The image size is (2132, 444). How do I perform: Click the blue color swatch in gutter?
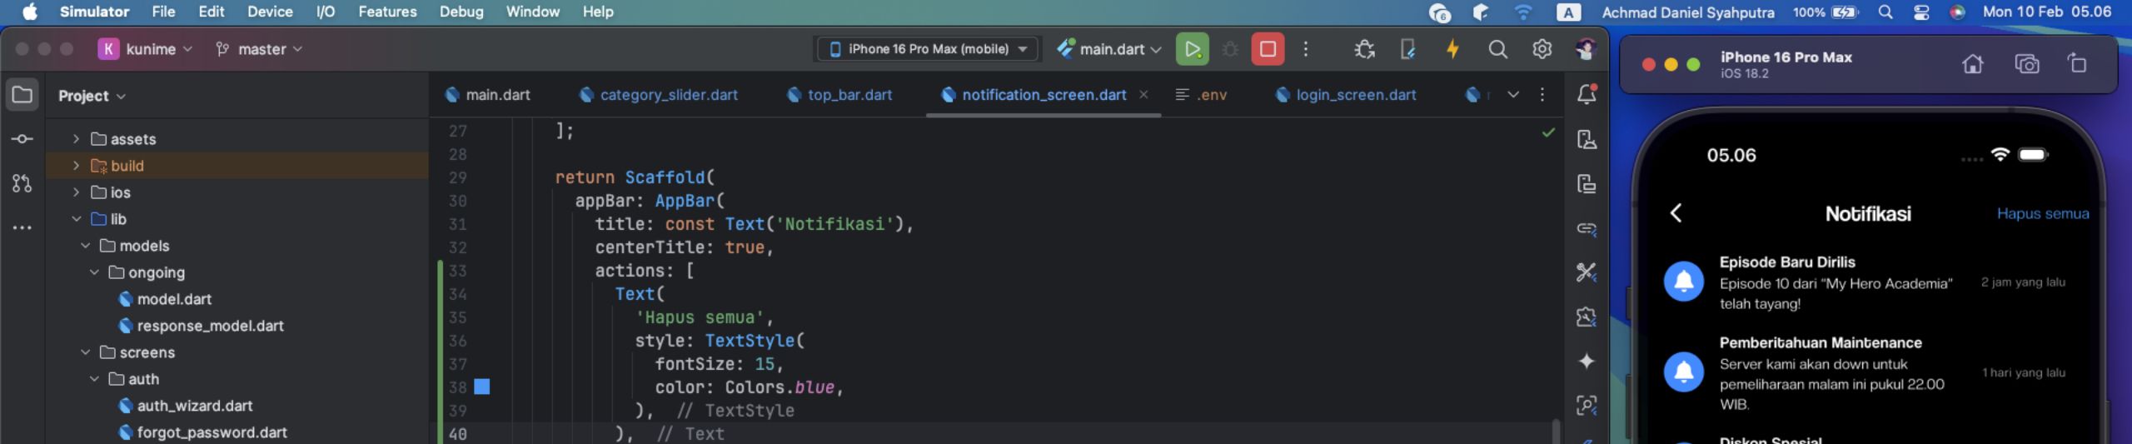[481, 387]
